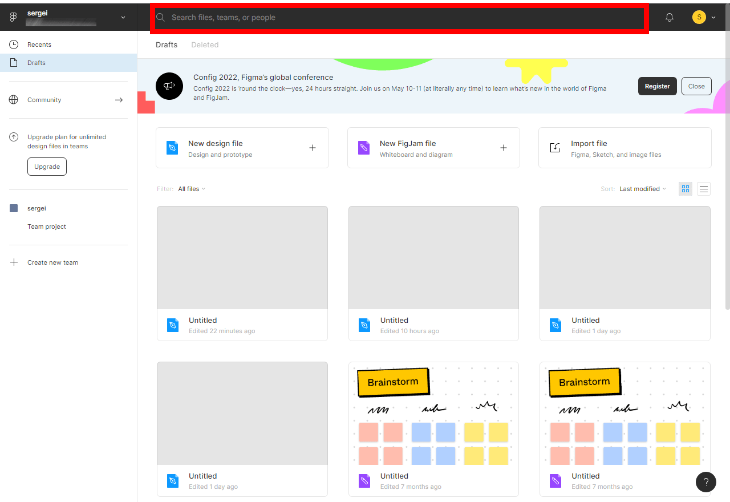The image size is (730, 502).
Task: Click the plus on New FigJam file
Action: tap(504, 148)
